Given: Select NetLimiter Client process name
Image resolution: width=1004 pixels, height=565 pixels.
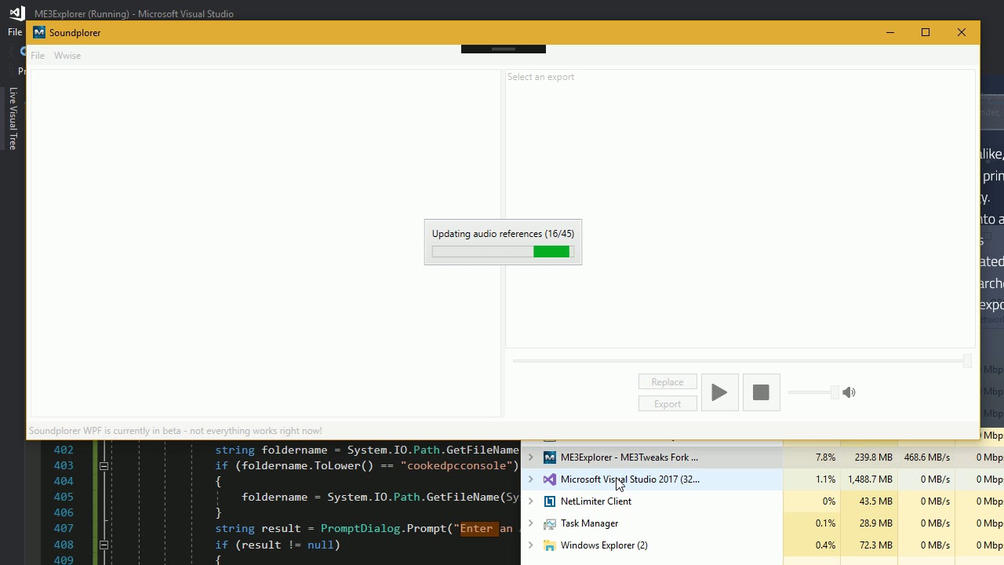Looking at the screenshot, I should tap(596, 501).
